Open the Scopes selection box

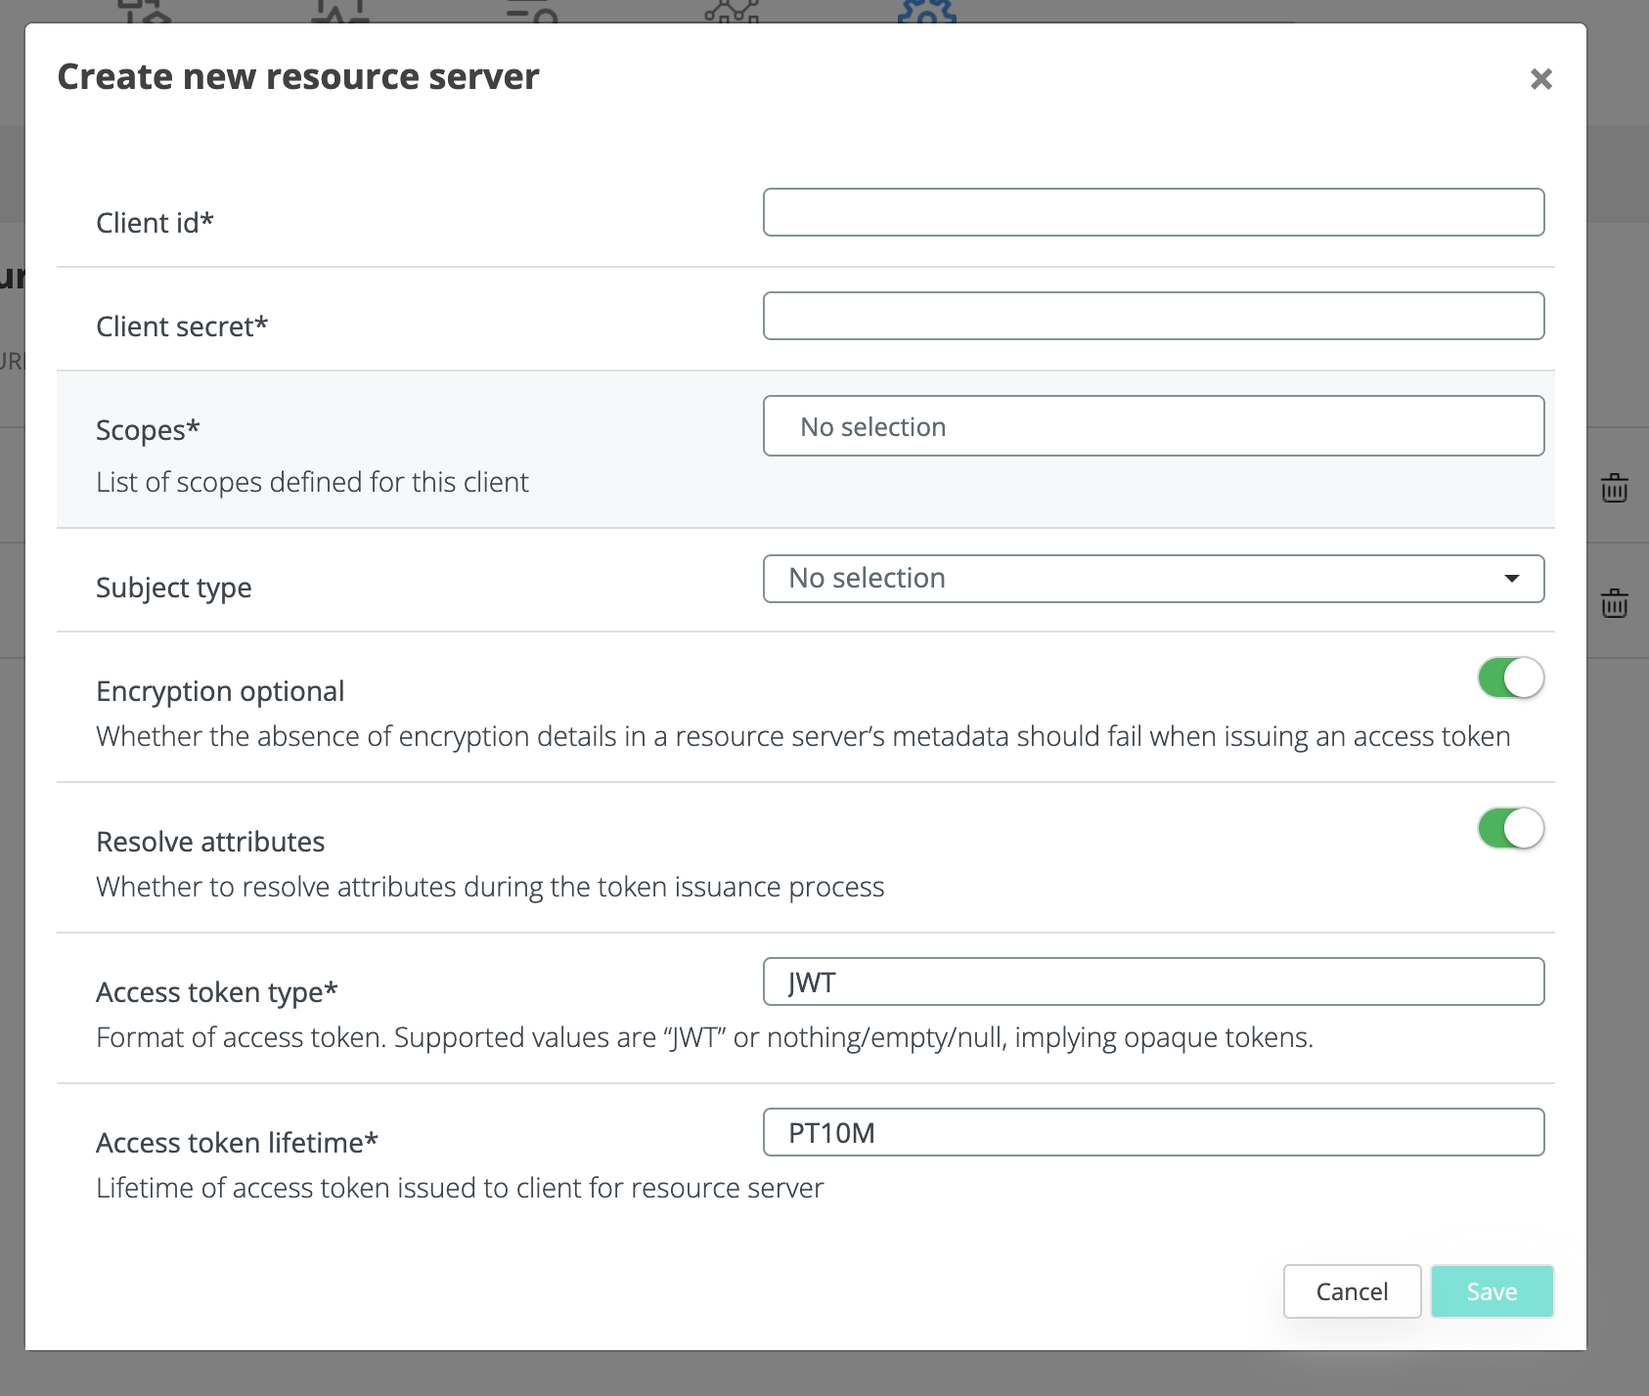[x=1153, y=426]
